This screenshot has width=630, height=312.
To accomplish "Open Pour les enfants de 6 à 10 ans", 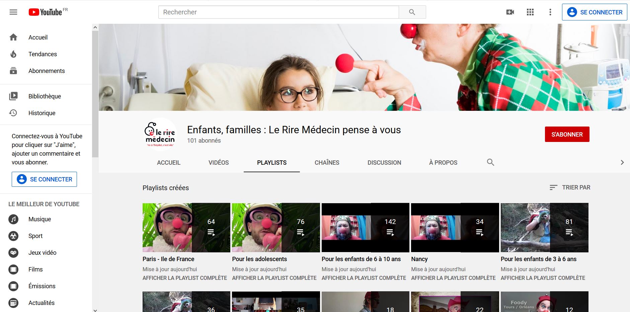I will (x=361, y=259).
